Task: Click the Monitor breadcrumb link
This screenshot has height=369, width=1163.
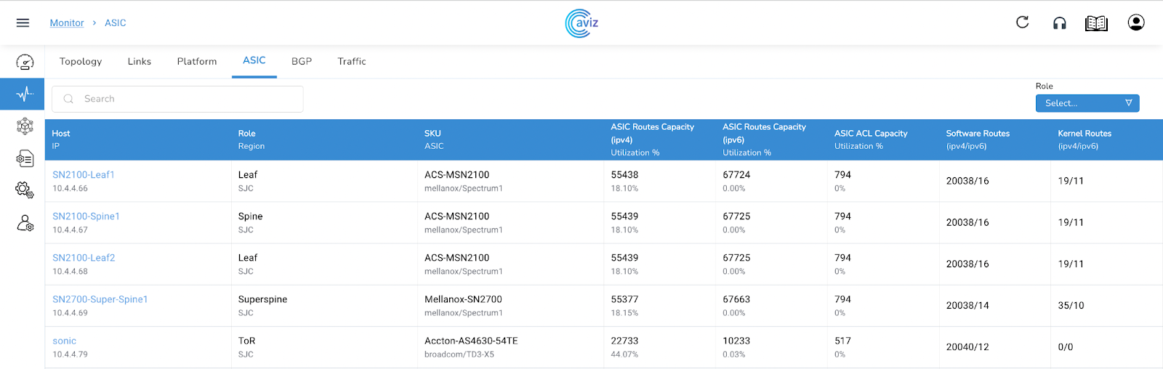Action: pyautogui.click(x=67, y=23)
